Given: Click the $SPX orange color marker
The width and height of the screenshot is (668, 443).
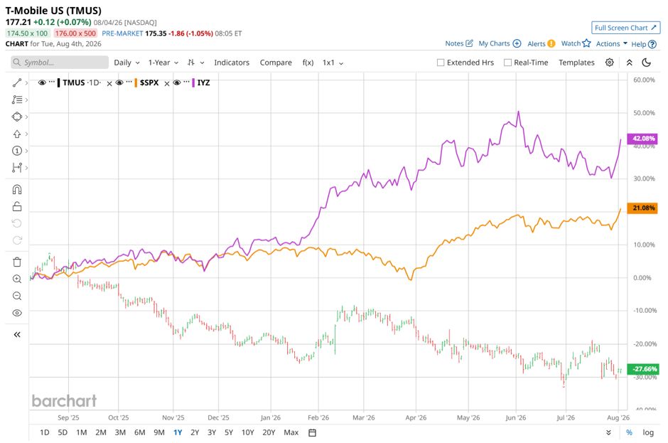Looking at the screenshot, I should [136, 82].
